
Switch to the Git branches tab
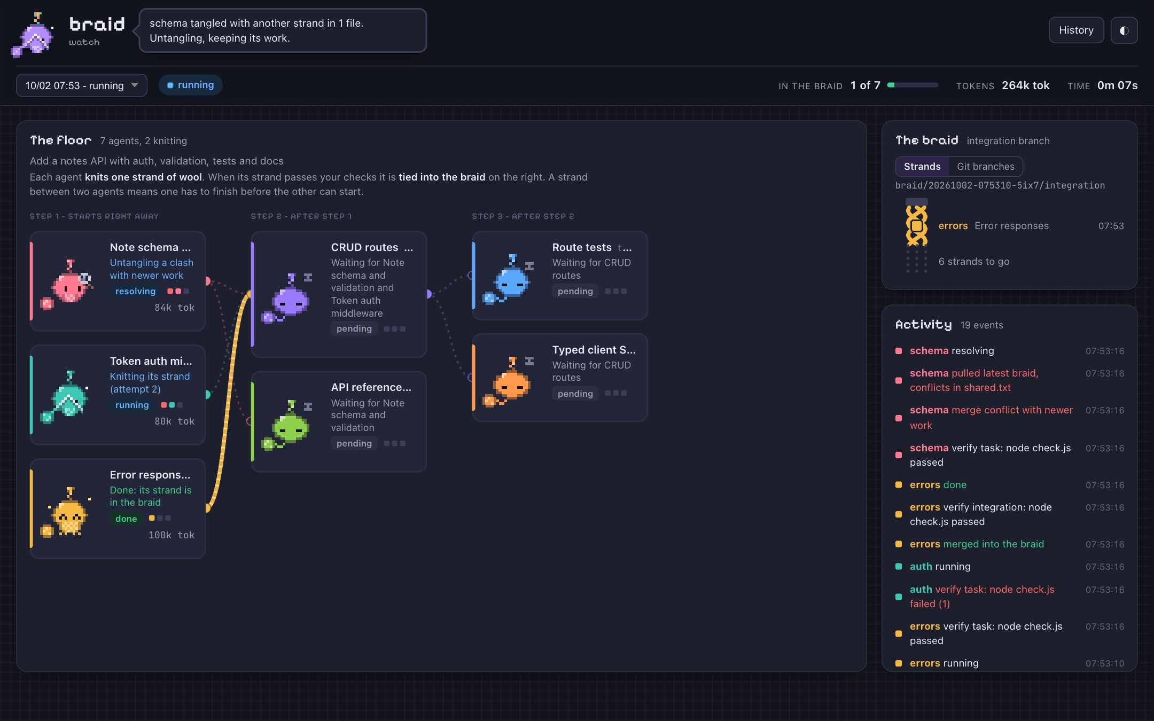coord(985,167)
